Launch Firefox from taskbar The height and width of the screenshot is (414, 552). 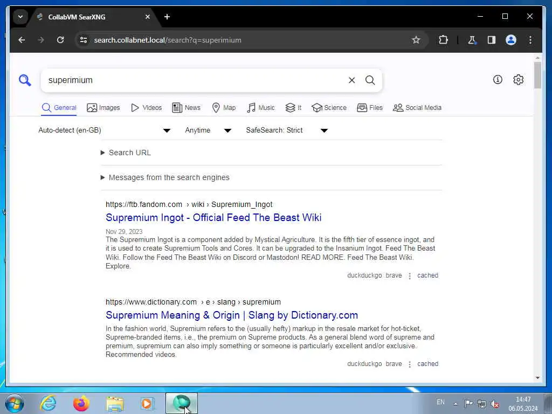tap(81, 403)
